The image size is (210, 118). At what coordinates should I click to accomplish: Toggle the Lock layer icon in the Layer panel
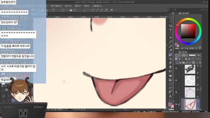coord(186,59)
